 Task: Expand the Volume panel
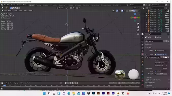(149, 77)
